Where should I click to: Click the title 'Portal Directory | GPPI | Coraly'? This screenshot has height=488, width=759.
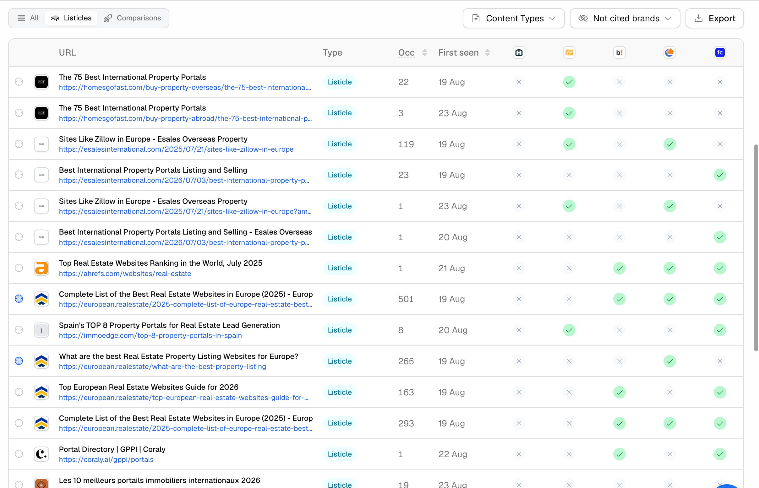tap(112, 449)
